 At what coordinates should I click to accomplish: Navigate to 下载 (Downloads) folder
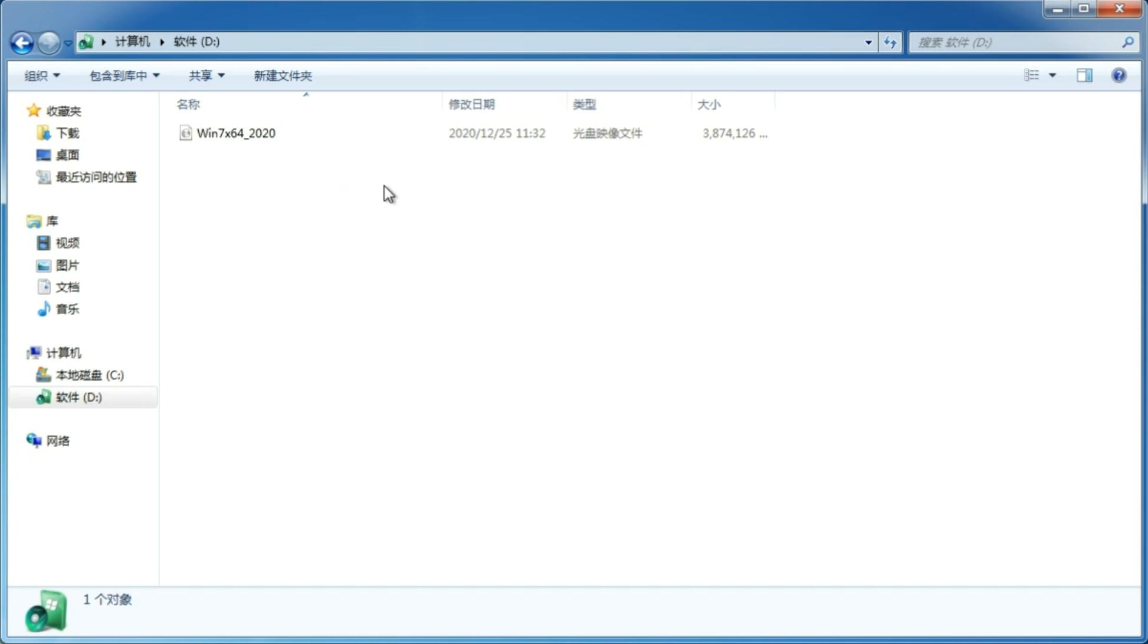66,133
